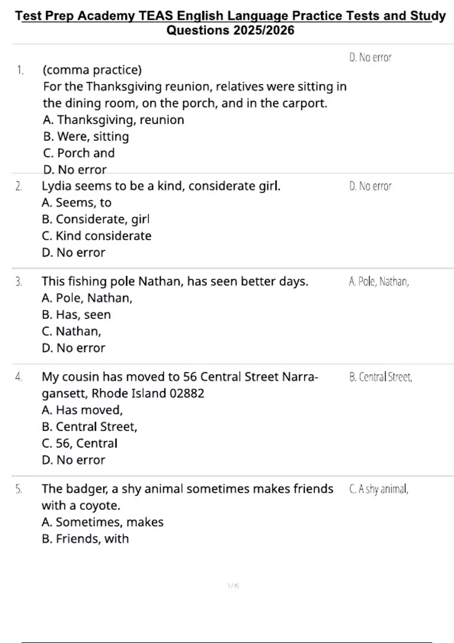Select option A. Sometimes, makes
Screen dimensions: 454x643
point(103,522)
